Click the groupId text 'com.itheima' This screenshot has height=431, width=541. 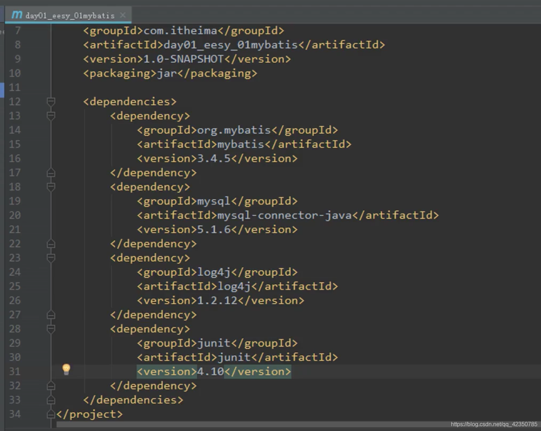[180, 30]
